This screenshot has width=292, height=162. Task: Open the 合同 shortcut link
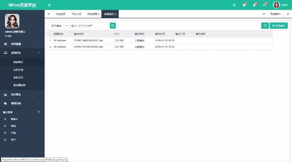pyautogui.click(x=13, y=126)
